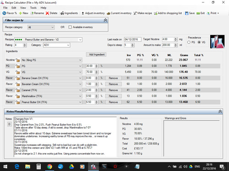Save the recipe file via toolbar
The image size is (229, 171).
pos(190,13)
